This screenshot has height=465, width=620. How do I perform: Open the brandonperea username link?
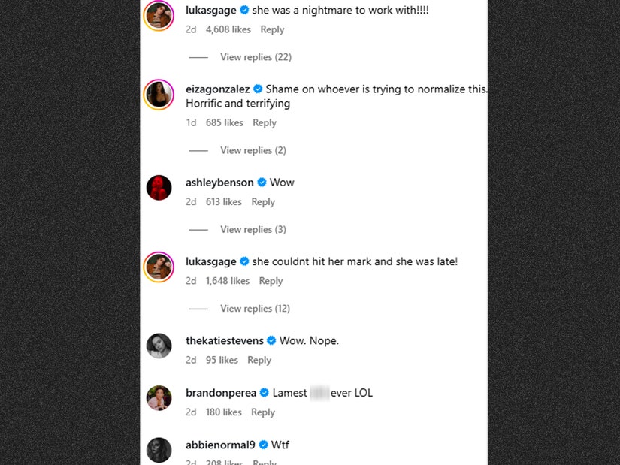pos(221,393)
